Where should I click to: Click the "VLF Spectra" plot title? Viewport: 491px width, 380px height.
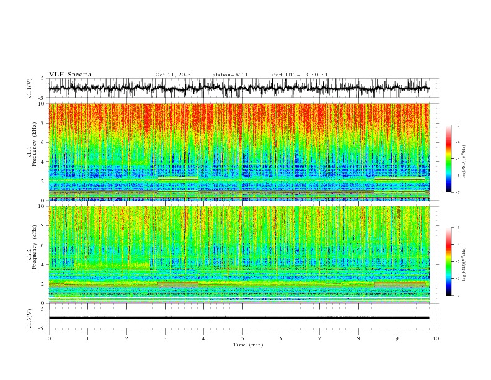click(70, 75)
